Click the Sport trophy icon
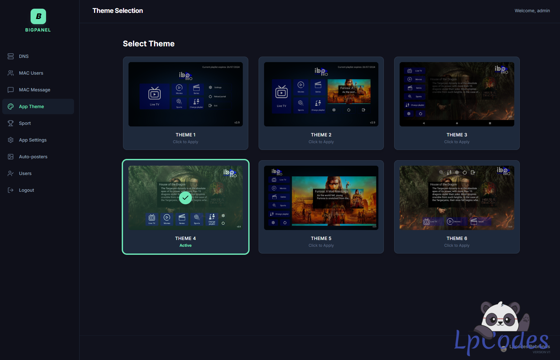The height and width of the screenshot is (360, 560). pos(11,123)
